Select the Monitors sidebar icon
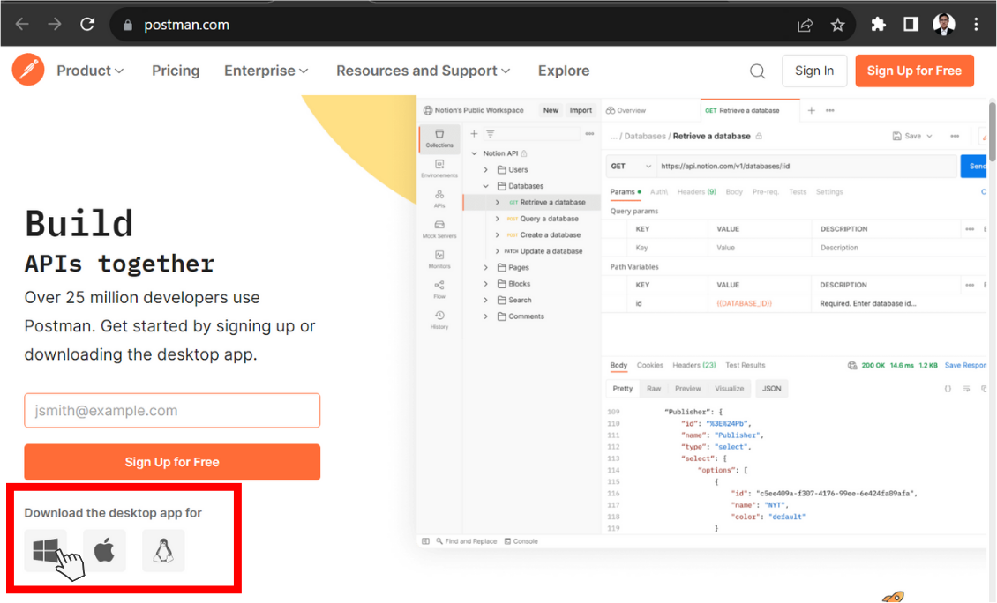Screen dimensions: 997x603 [439, 259]
